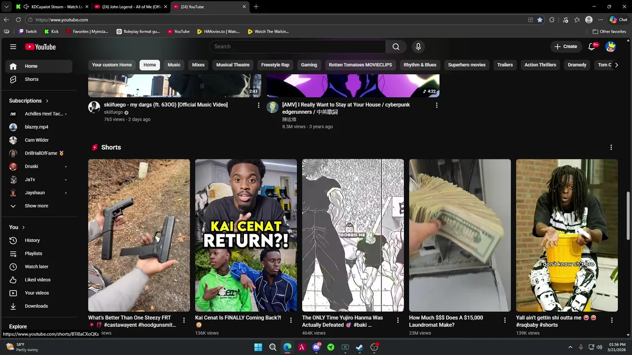Select the Freestyle Rap chip

pos(275,65)
